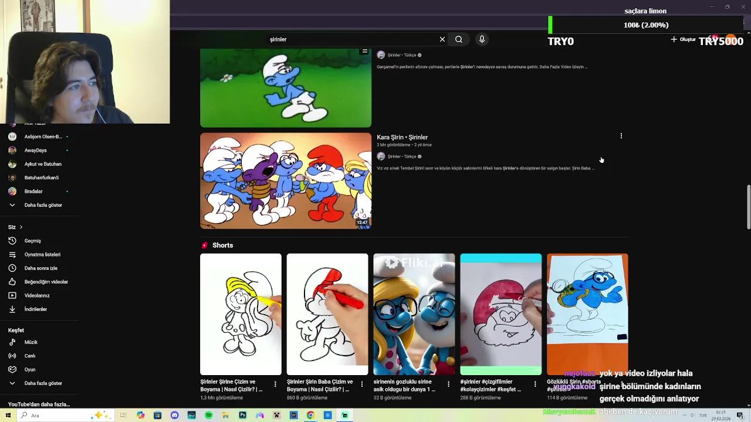Screen dimensions: 751x422
Task: Open the 'Siz' section chevron
Action: pos(21,227)
